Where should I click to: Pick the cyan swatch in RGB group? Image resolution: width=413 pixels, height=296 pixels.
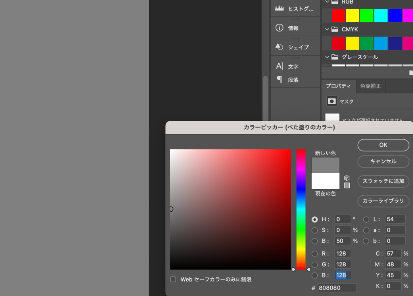click(x=380, y=15)
